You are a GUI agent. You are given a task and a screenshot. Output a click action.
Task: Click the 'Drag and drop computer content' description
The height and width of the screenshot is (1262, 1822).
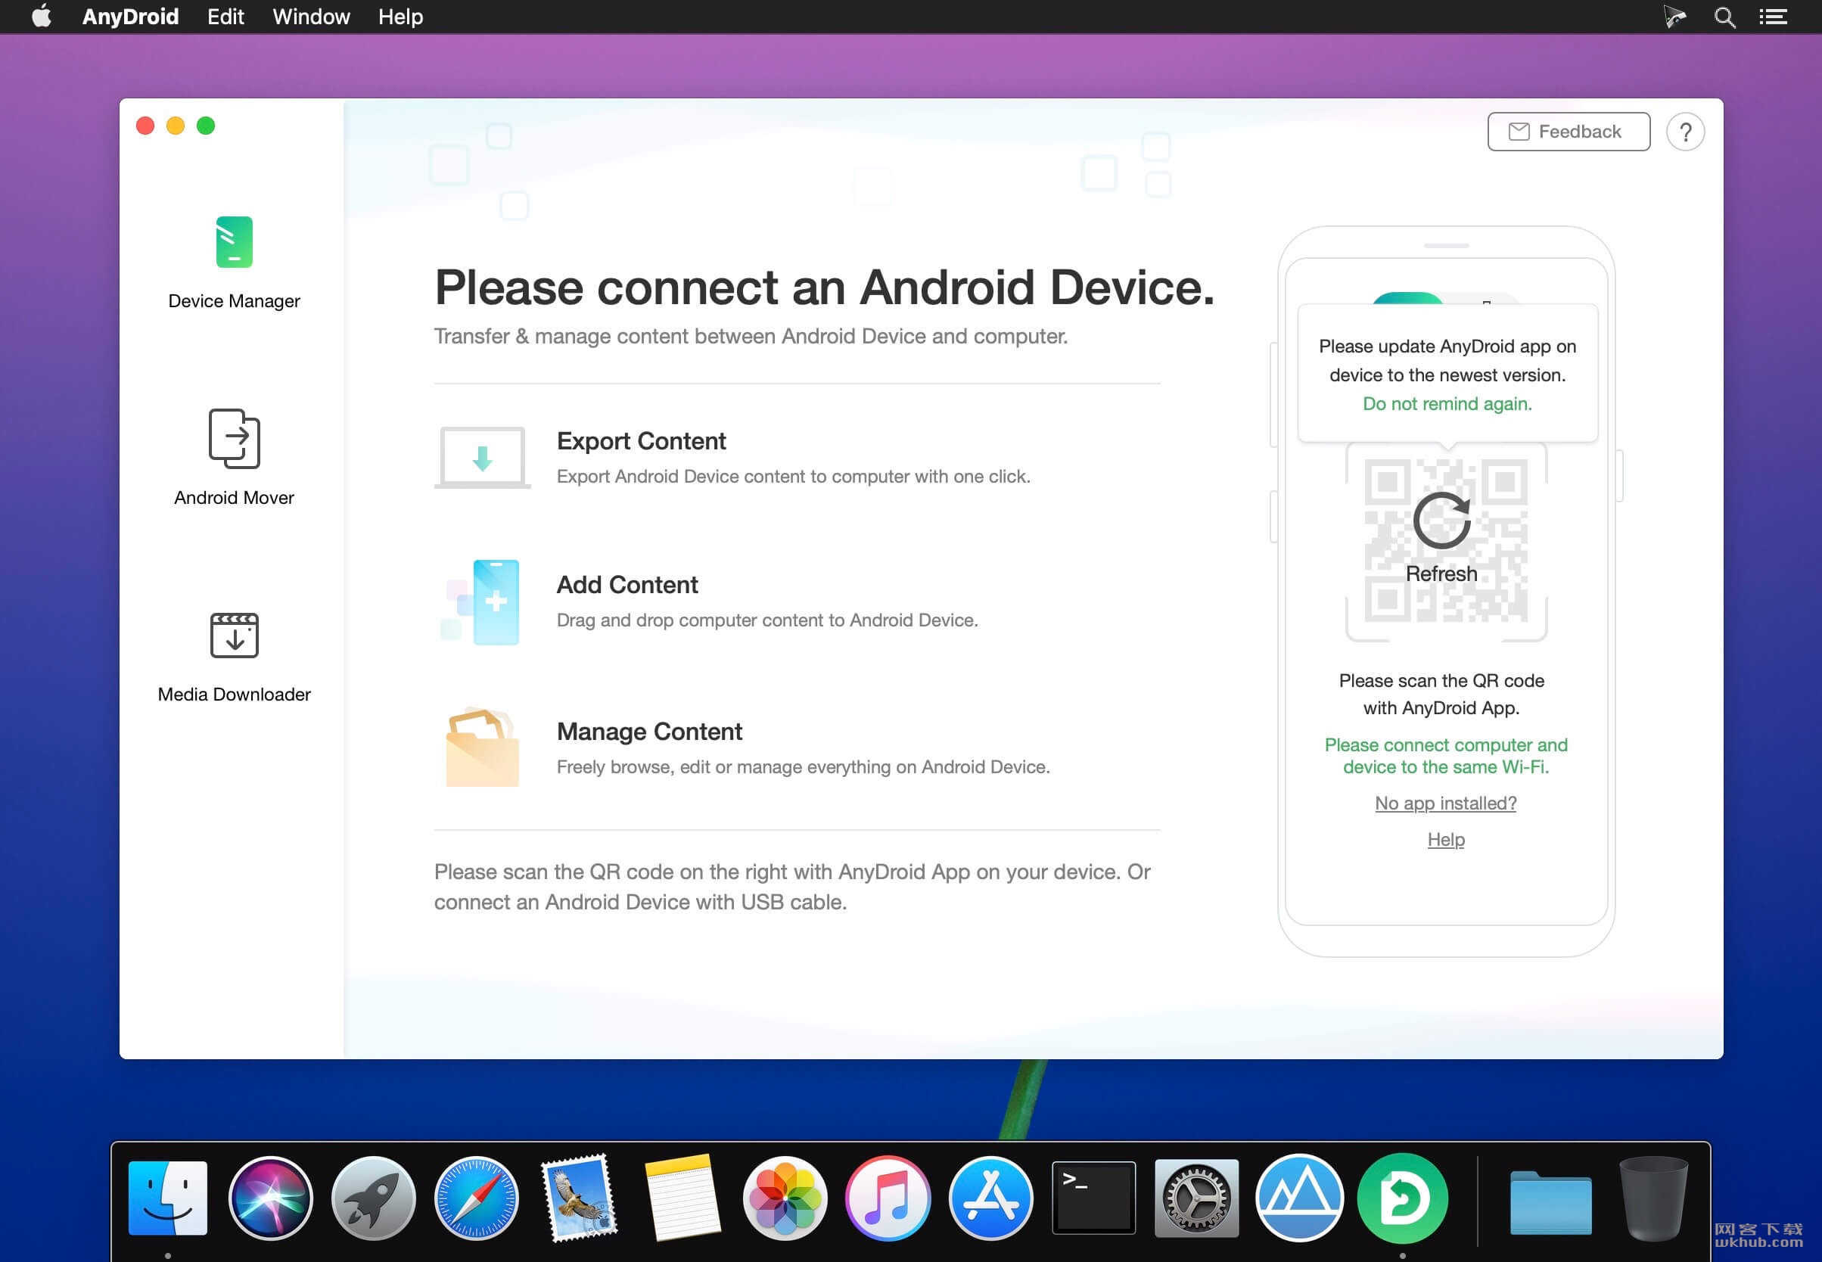click(767, 620)
